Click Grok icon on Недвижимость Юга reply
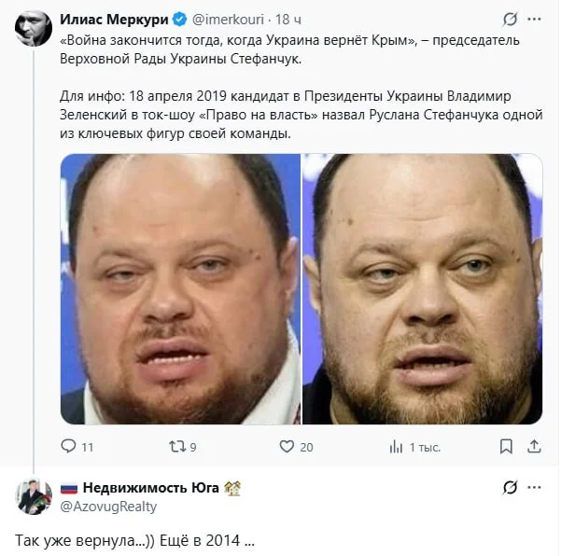Viewport: 561px width, 556px height. (x=510, y=487)
